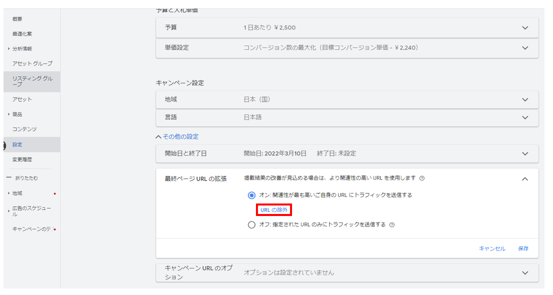
Task: Click language value 日本語
Action: point(252,117)
